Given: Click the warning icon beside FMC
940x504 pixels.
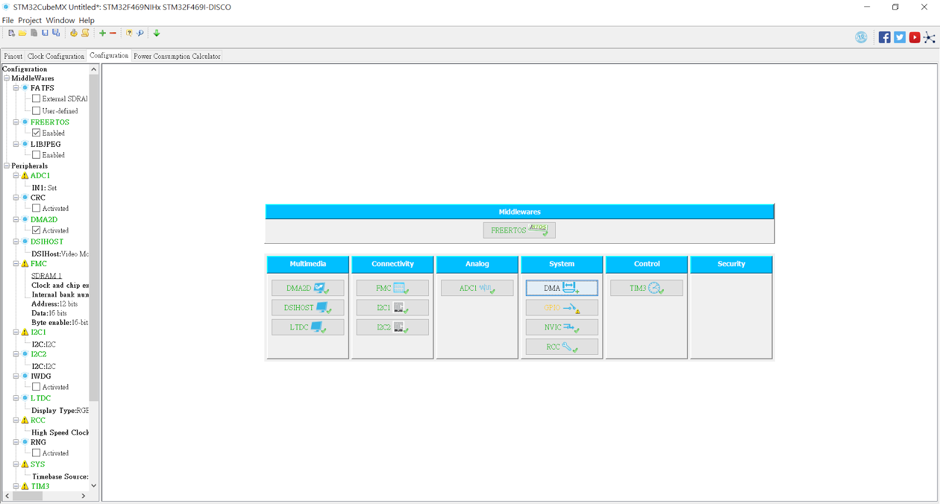Looking at the screenshot, I should (x=25, y=264).
